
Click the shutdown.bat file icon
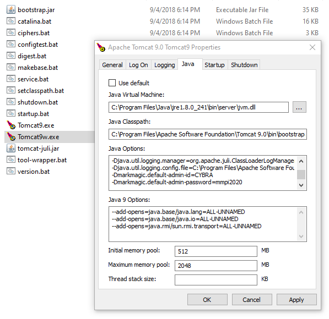11,102
